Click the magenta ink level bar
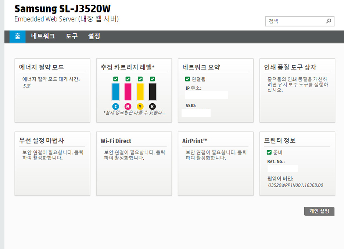Image resolution: width=344 pixels, height=249 pixels. point(128,92)
